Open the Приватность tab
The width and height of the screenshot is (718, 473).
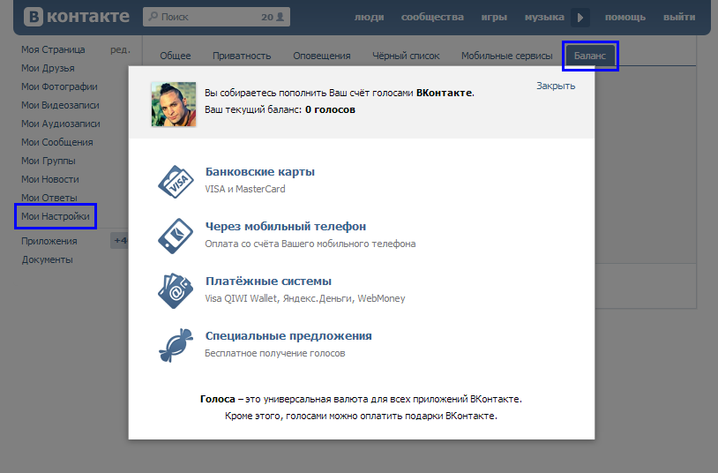coord(242,56)
